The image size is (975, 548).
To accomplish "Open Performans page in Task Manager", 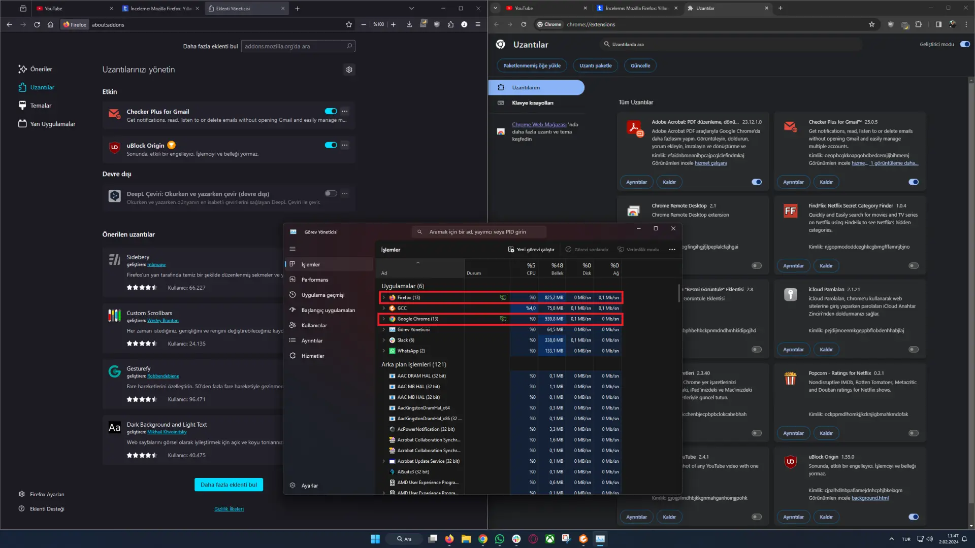I will [329, 280].
